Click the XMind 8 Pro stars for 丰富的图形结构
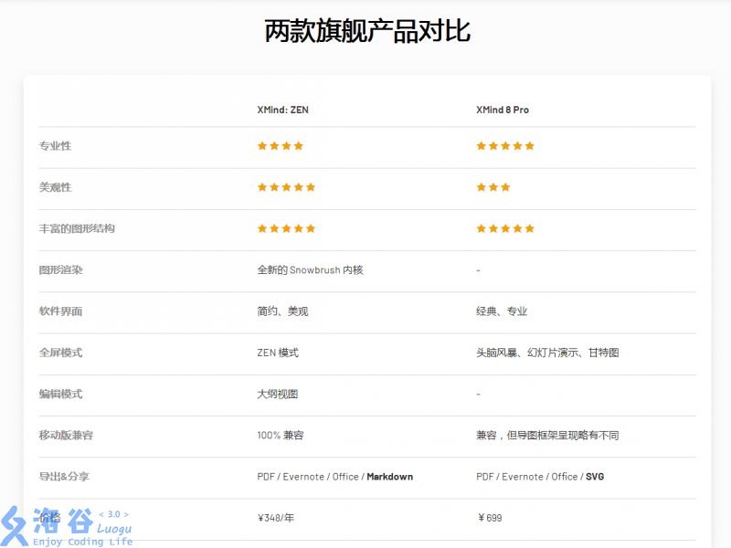Viewport: 731px width, 548px height. [505, 228]
